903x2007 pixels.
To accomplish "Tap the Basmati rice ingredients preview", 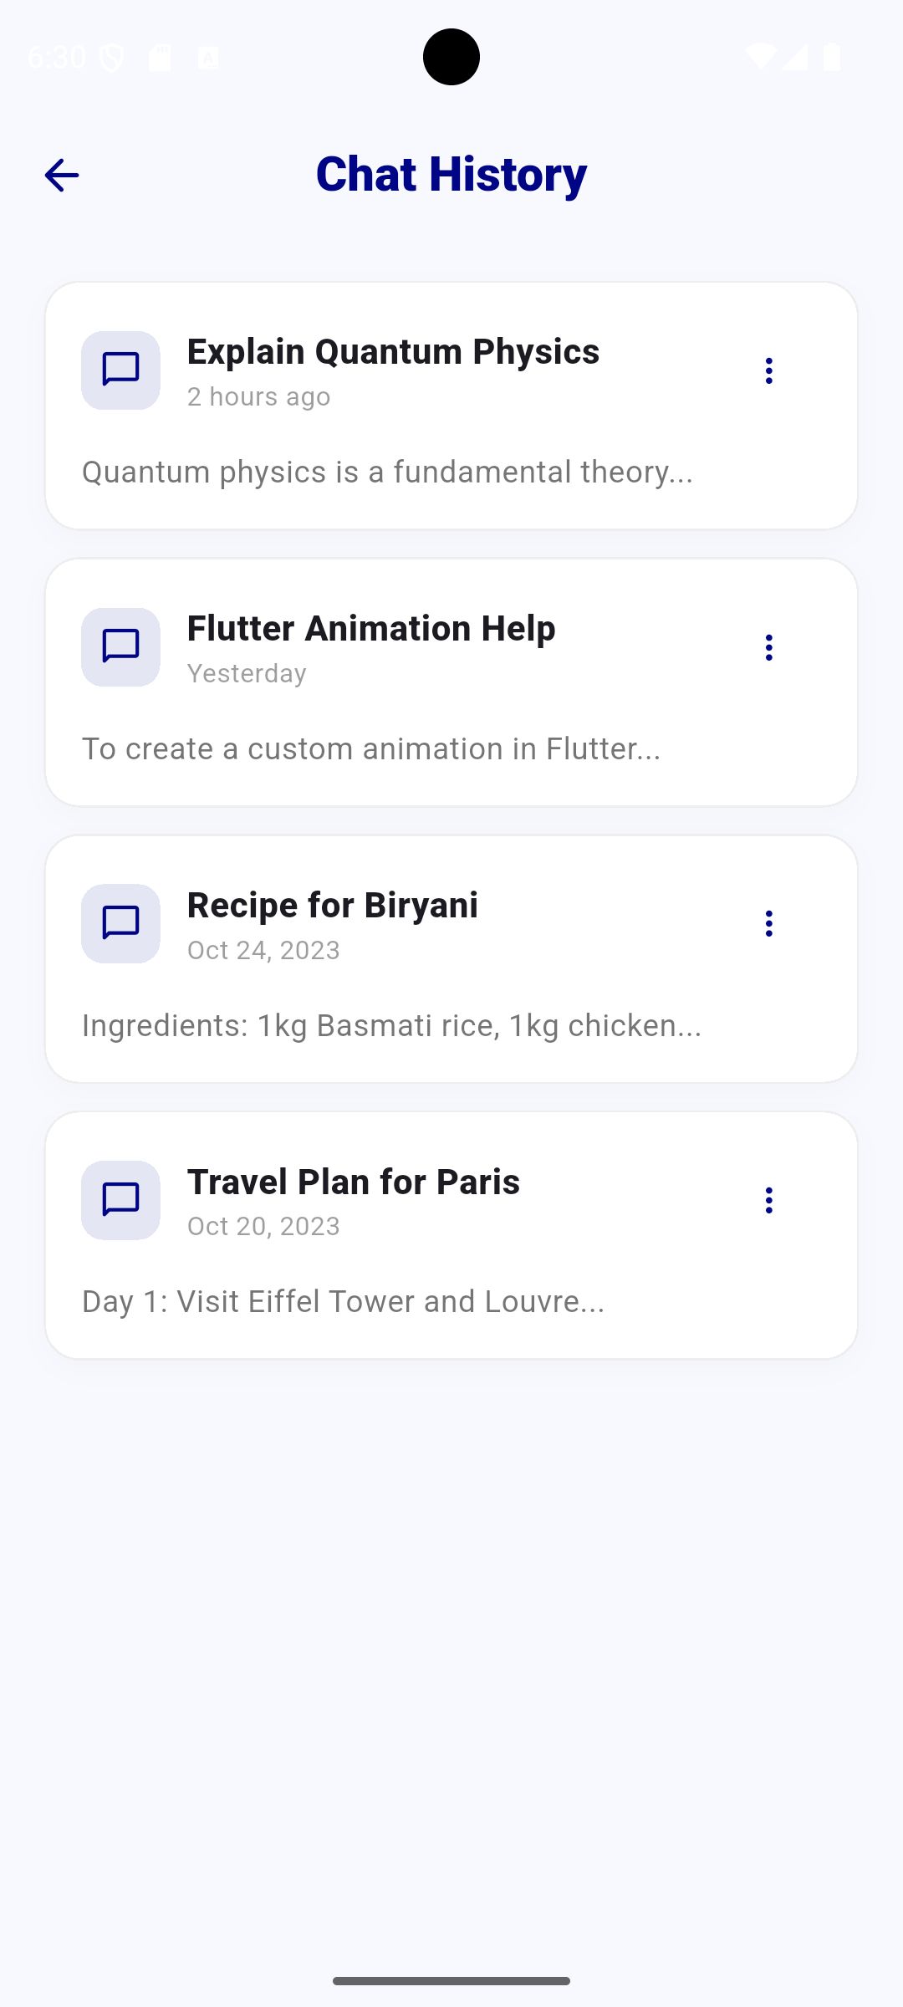I will (x=391, y=1026).
